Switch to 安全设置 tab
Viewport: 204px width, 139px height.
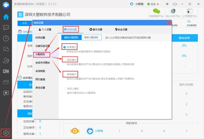click(x=121, y=30)
